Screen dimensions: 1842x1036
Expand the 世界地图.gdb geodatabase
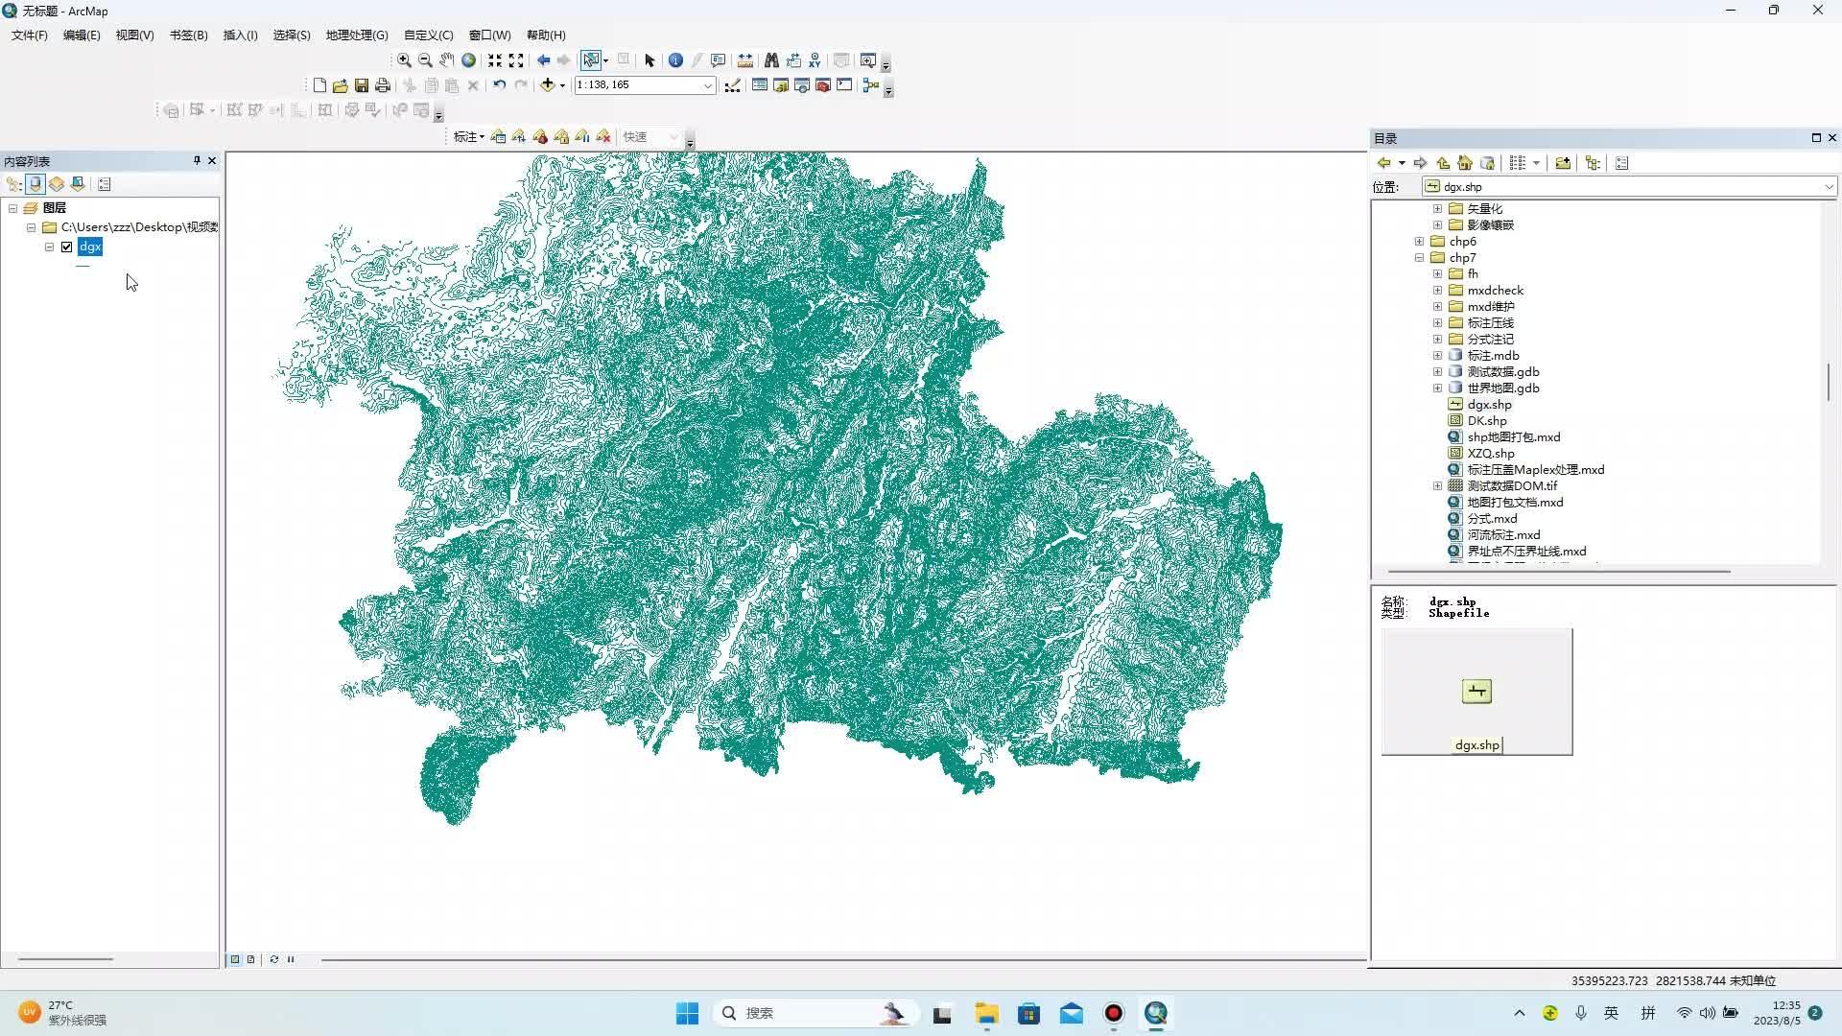1437,388
